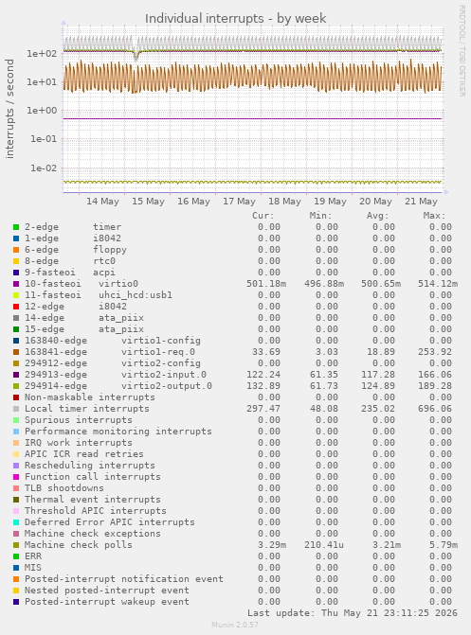Click the 21 May date axis label

[x=421, y=202]
